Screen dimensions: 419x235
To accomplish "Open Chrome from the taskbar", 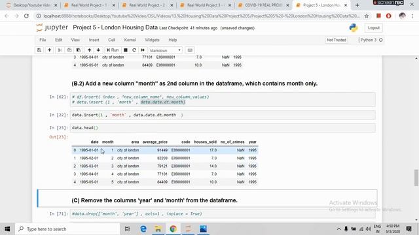I will [x=173, y=229].
